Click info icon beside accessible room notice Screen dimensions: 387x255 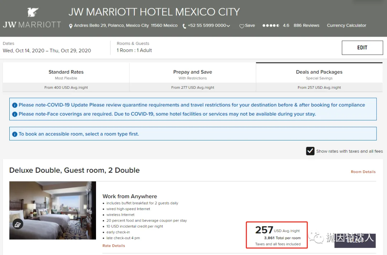tap(15, 134)
